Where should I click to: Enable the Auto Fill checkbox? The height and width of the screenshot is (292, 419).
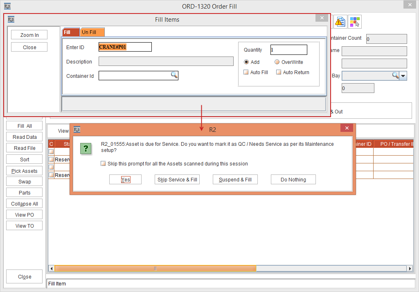click(x=246, y=72)
